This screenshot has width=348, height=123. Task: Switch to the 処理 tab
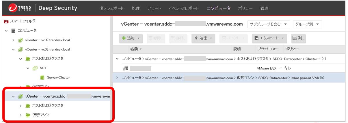coord(135,8)
